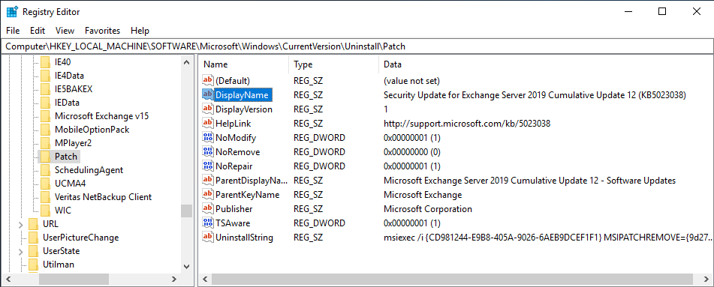
Task: Select the UCMA4 folder icon
Action: (x=44, y=184)
